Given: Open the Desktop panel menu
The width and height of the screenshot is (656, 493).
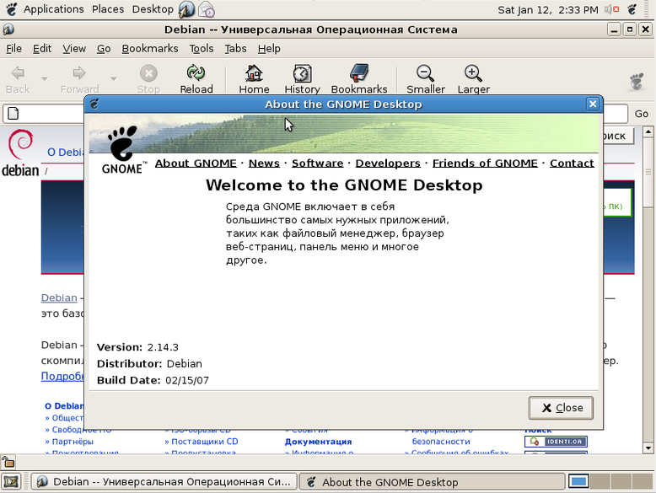Looking at the screenshot, I should point(153,9).
